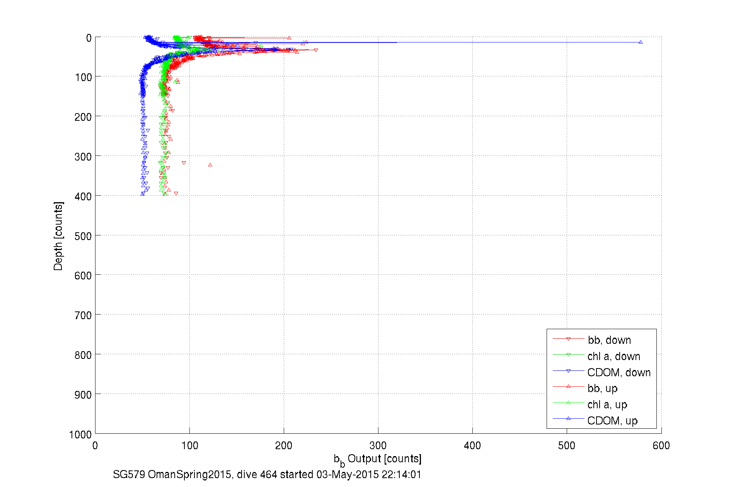The image size is (731, 487).
Task: Click the green down-triangle marker for 'chl a, down' in legend
Action: pos(568,355)
